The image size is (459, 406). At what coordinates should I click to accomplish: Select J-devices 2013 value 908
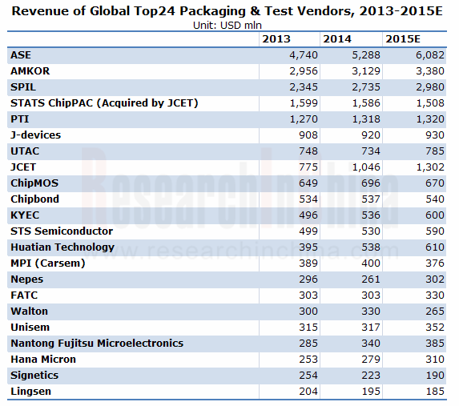point(308,135)
